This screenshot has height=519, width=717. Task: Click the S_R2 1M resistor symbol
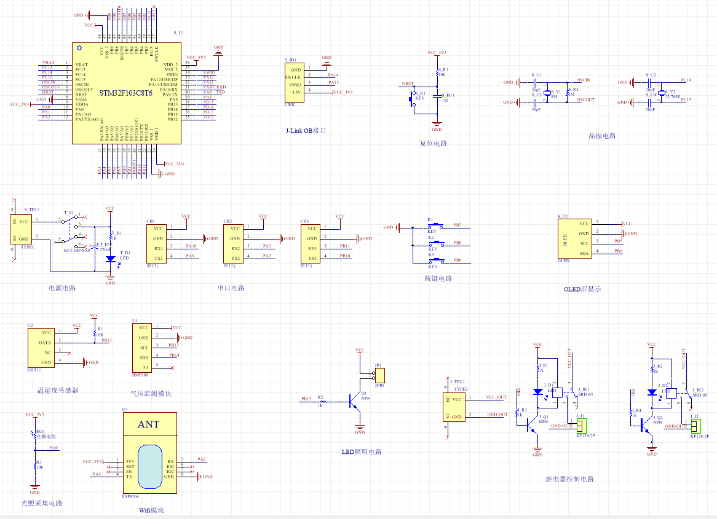pos(567,92)
